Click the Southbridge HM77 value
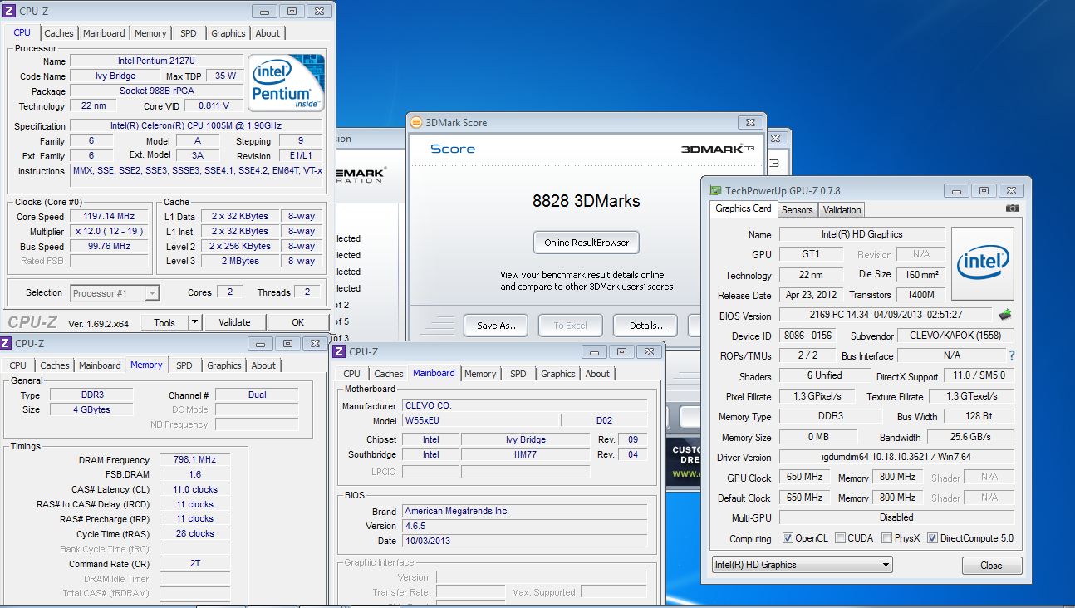The width and height of the screenshot is (1075, 608). pos(525,454)
